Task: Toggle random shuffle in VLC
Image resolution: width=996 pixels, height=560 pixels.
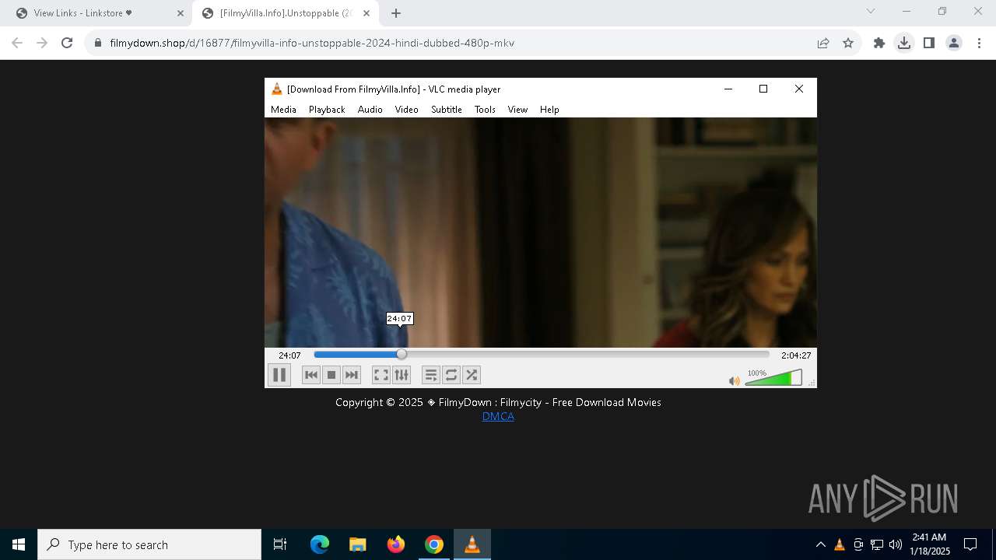Action: click(472, 375)
